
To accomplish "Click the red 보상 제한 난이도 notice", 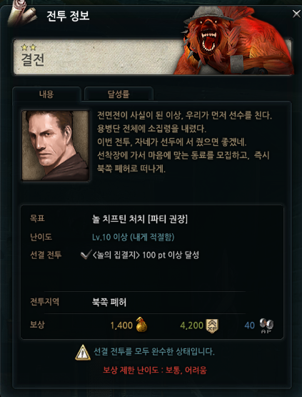I will tap(155, 371).
